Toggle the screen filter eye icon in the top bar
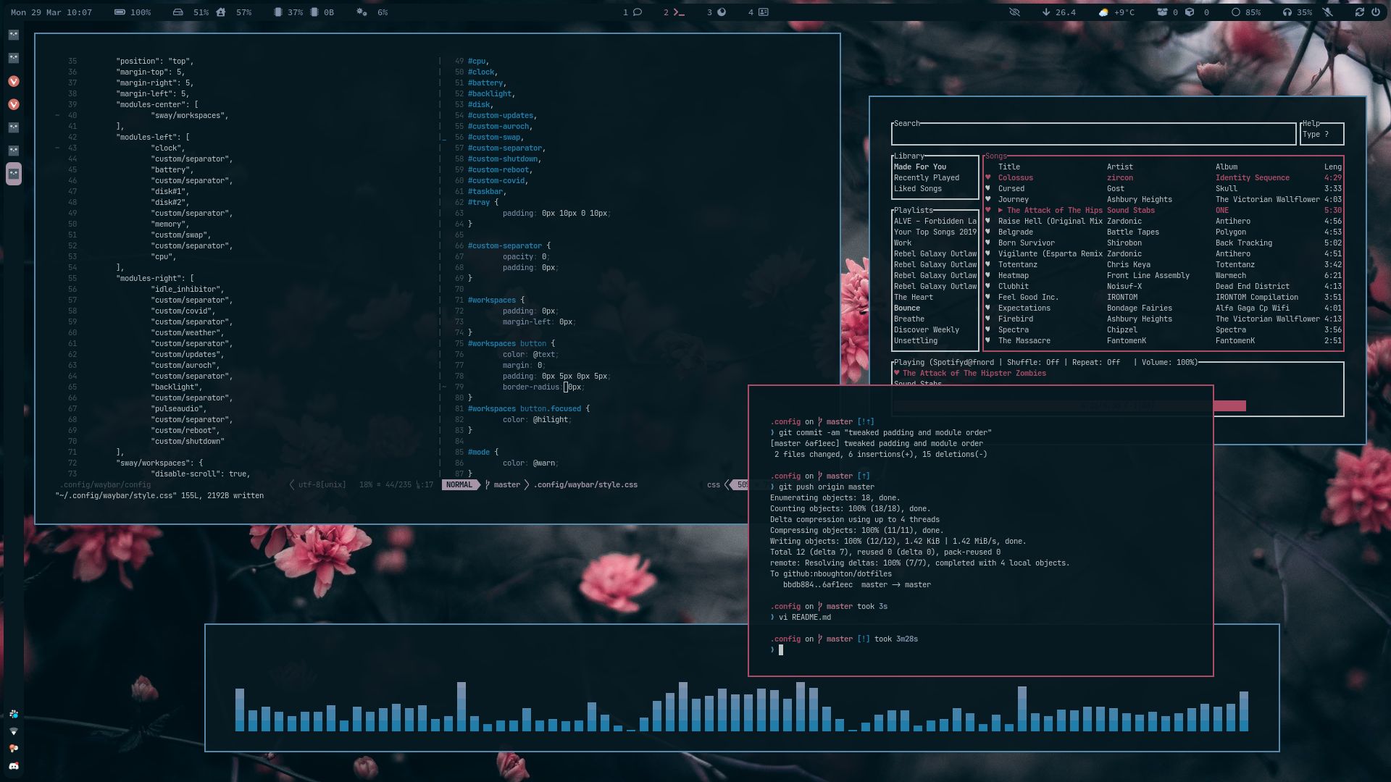 click(1014, 12)
